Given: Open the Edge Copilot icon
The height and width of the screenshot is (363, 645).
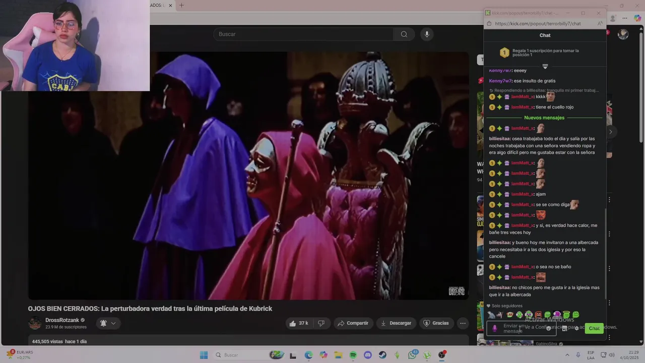Looking at the screenshot, I should (x=637, y=18).
